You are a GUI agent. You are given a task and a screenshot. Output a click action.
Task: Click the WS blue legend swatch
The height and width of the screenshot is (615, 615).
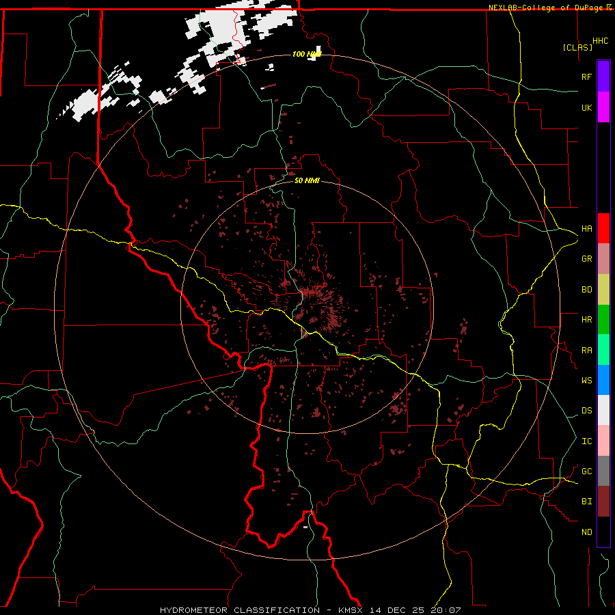pyautogui.click(x=603, y=380)
